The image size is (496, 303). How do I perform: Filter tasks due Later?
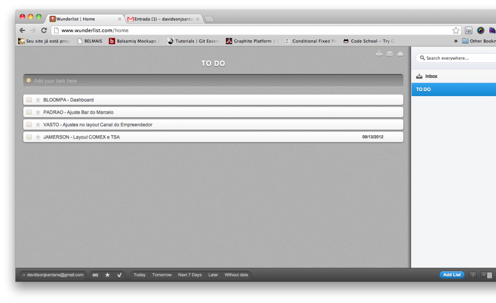click(x=213, y=275)
